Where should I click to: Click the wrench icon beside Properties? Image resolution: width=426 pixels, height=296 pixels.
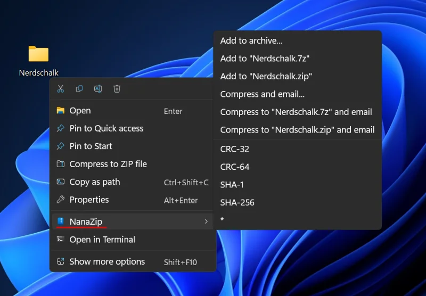pos(60,200)
